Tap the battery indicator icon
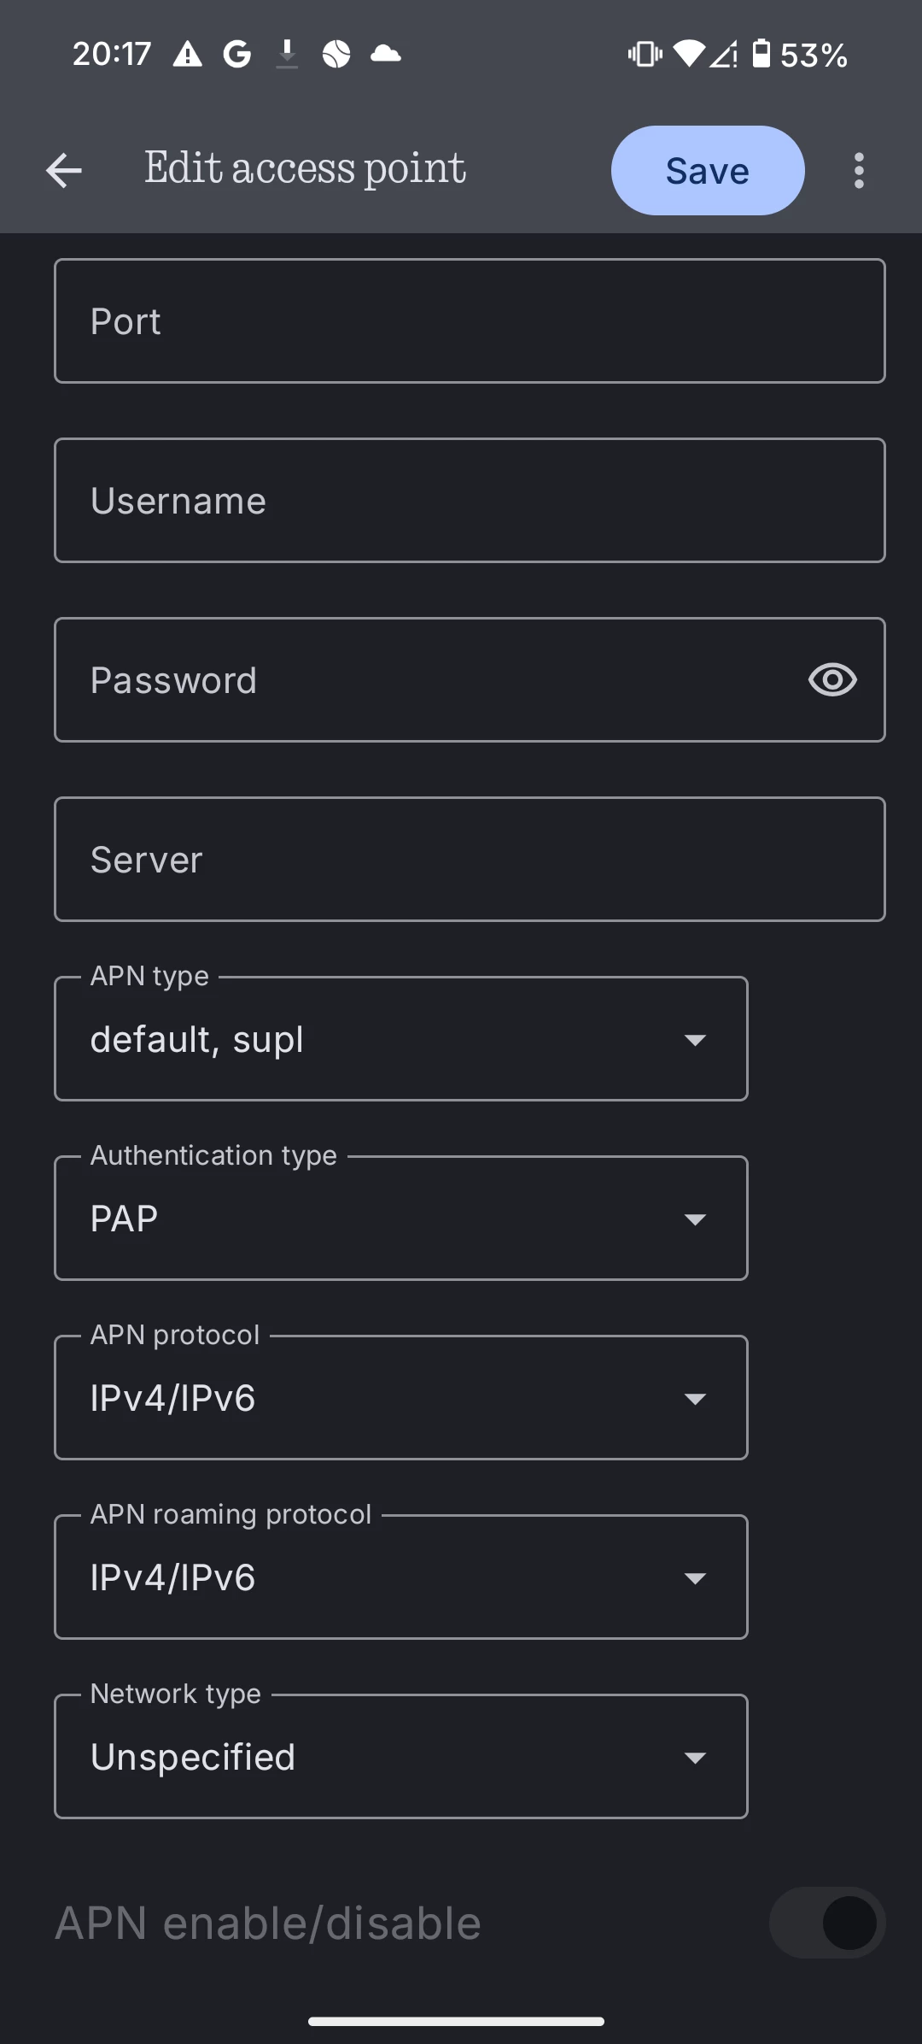The image size is (922, 2044). pyautogui.click(x=761, y=54)
